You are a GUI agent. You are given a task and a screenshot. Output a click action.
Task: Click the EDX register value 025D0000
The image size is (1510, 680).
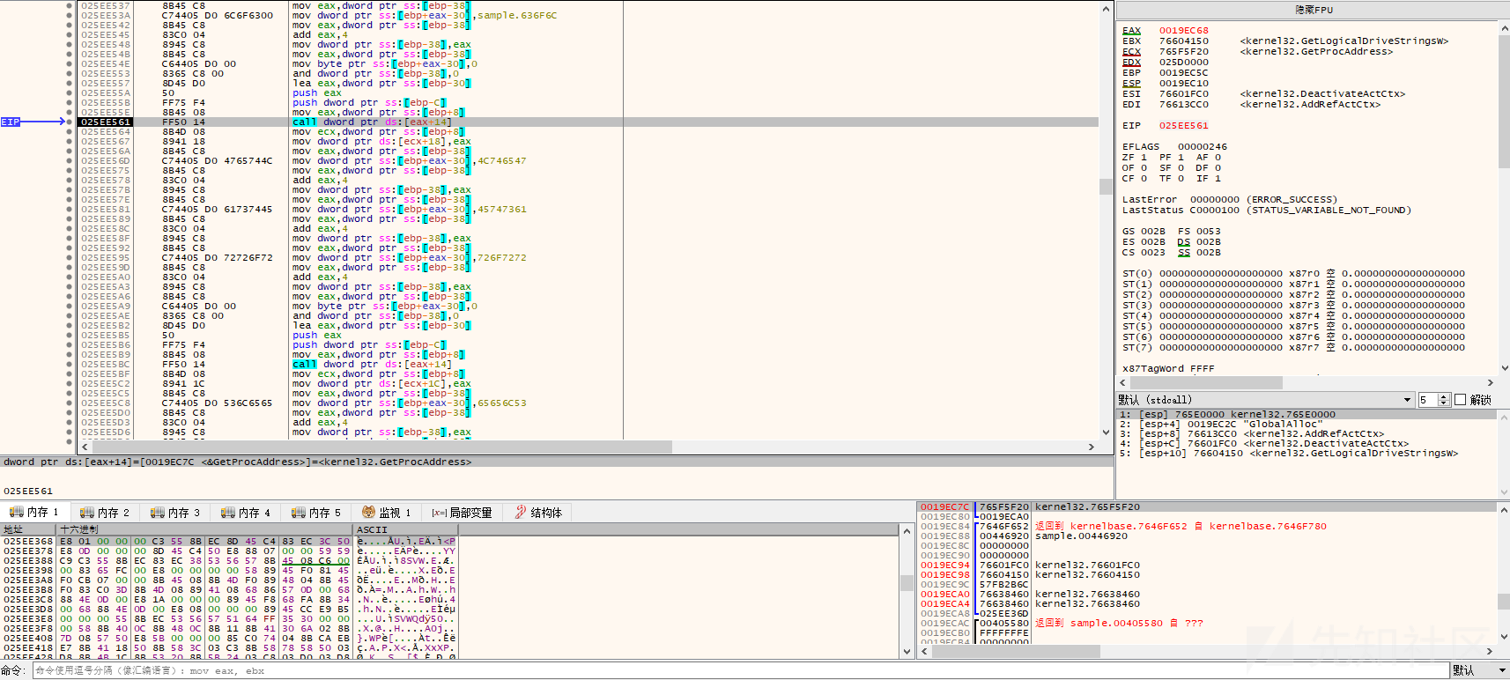1183,63
